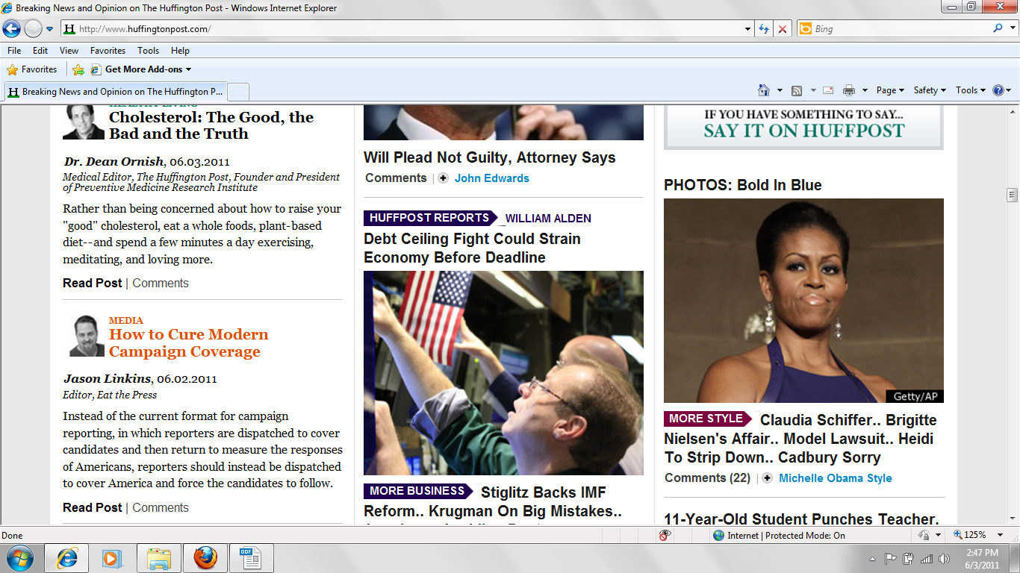The width and height of the screenshot is (1020, 573).
Task: Click the Windows Start button
Action: click(19, 558)
